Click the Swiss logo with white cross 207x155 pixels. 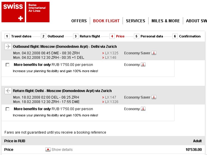click(13, 12)
